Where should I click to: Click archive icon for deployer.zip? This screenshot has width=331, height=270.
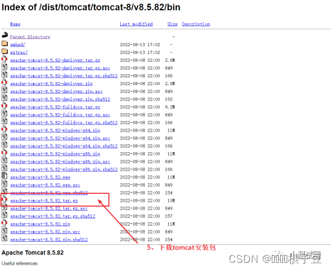pyautogui.click(x=4, y=82)
